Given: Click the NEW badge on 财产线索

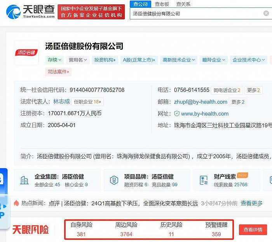Looking at the screenshot, I should (242, 175).
